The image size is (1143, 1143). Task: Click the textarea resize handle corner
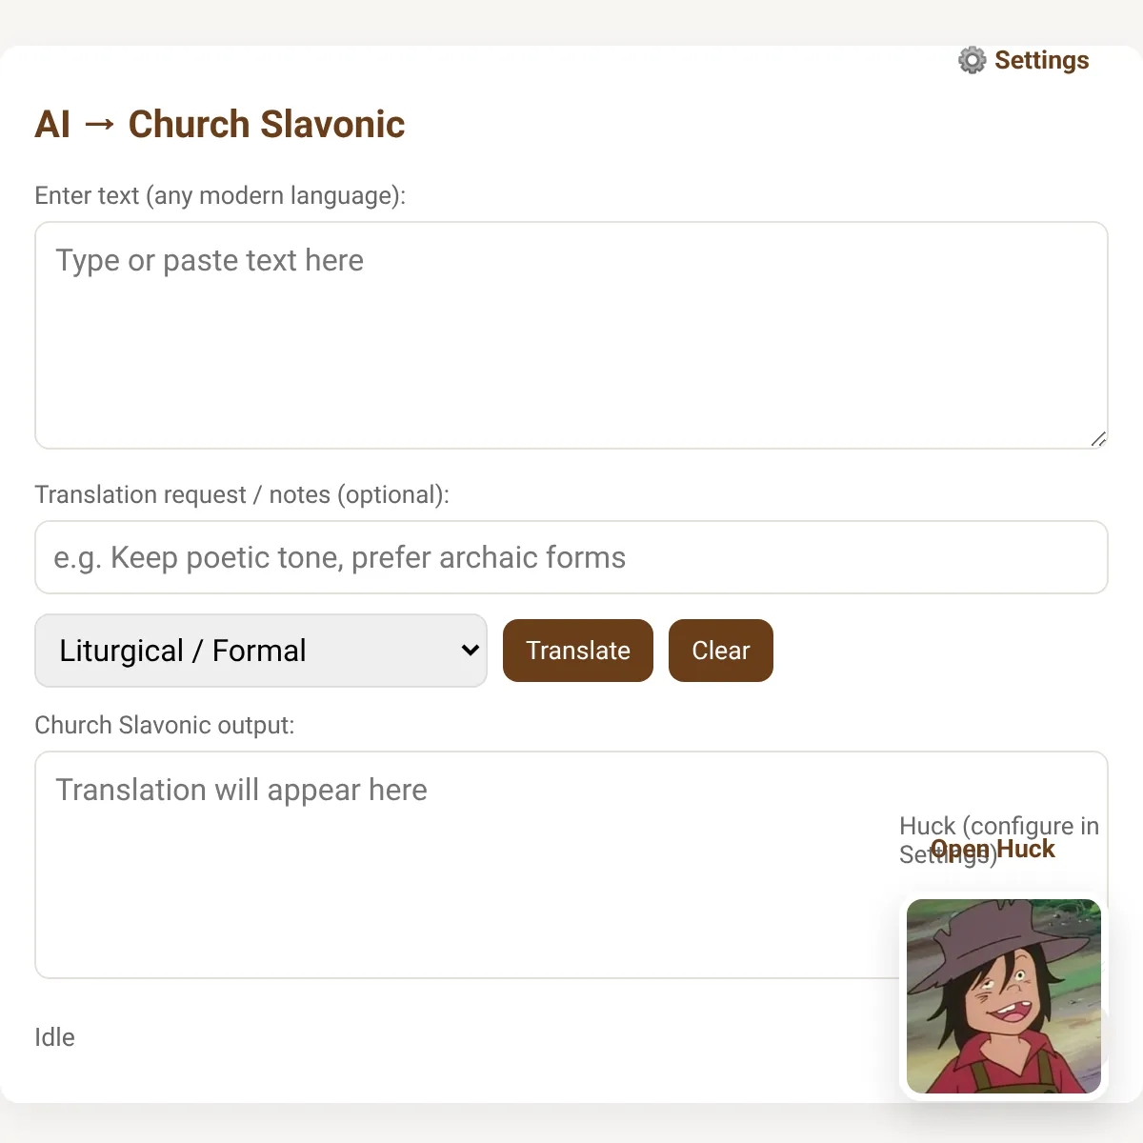click(x=1098, y=439)
